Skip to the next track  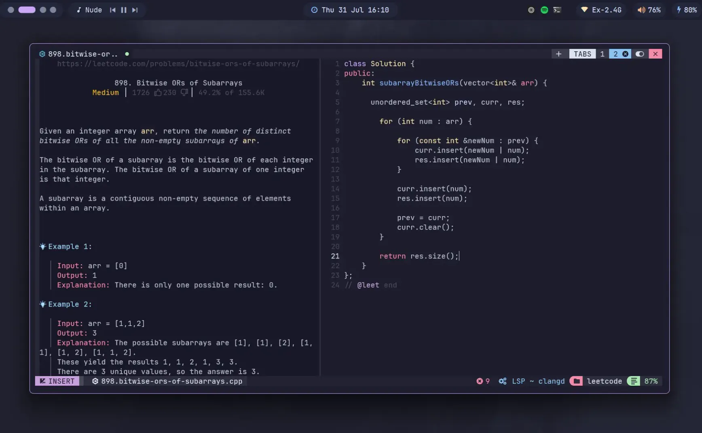pos(135,10)
